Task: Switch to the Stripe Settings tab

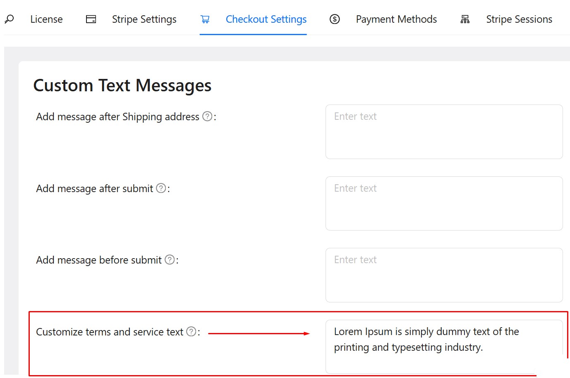Action: [144, 19]
